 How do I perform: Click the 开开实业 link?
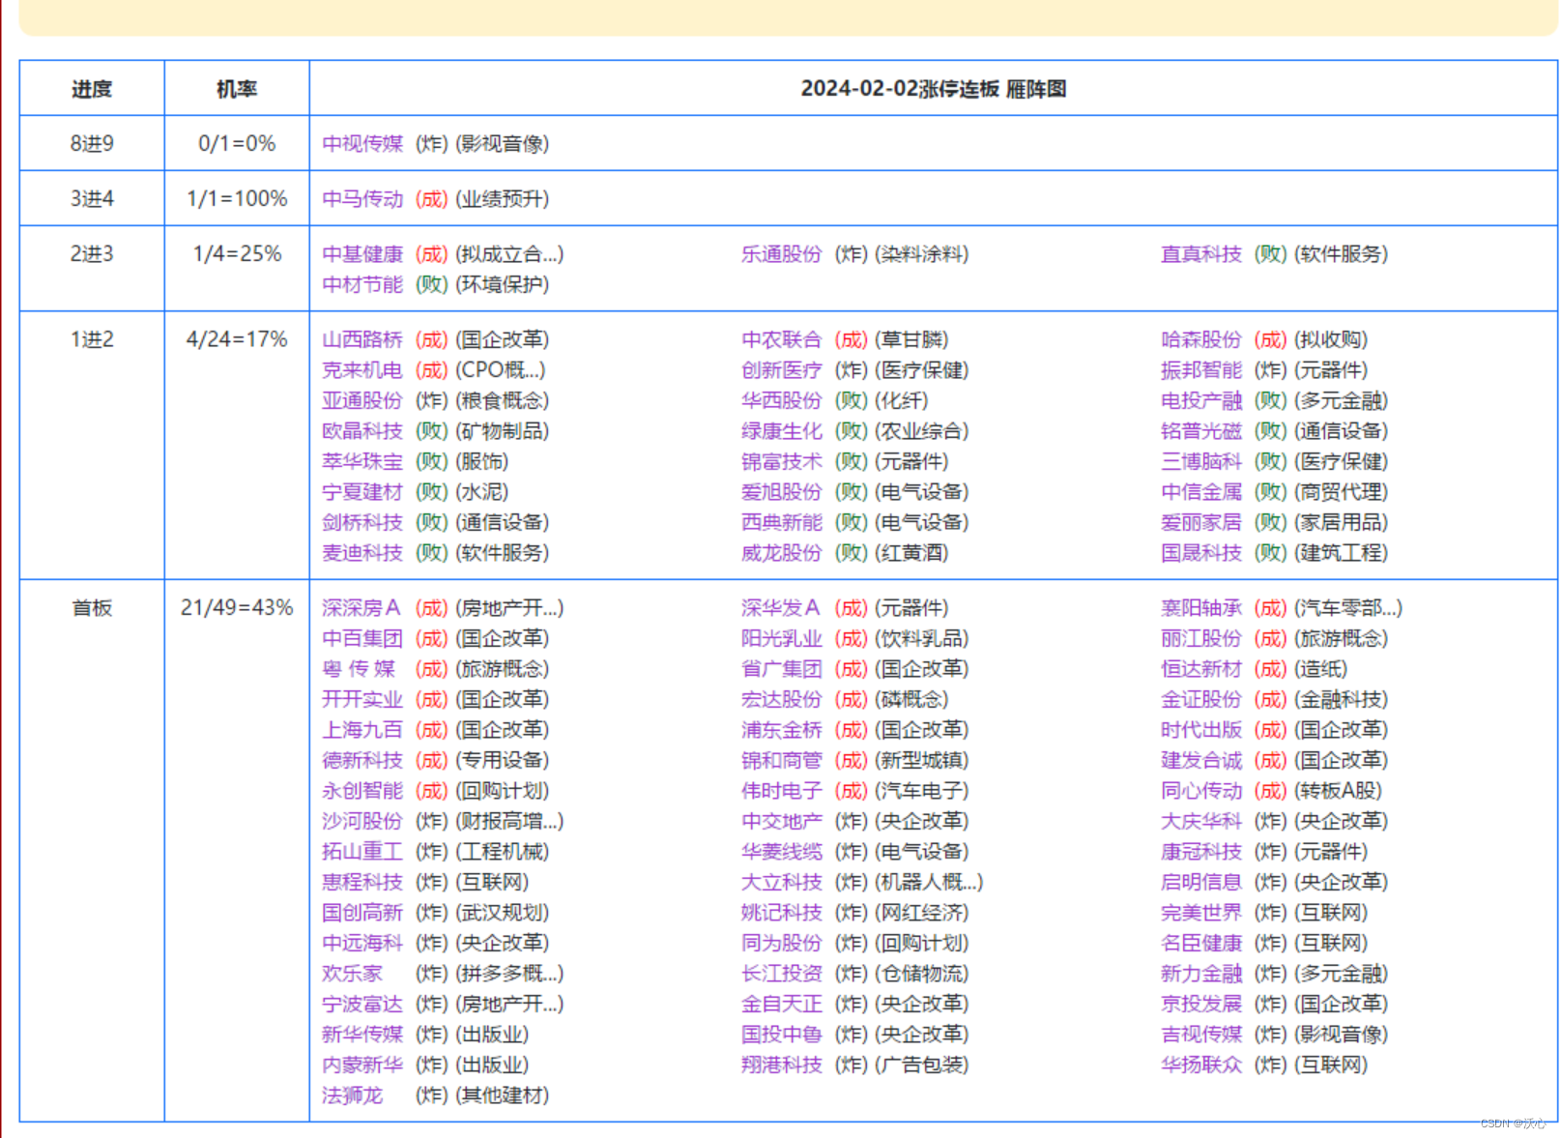362,699
